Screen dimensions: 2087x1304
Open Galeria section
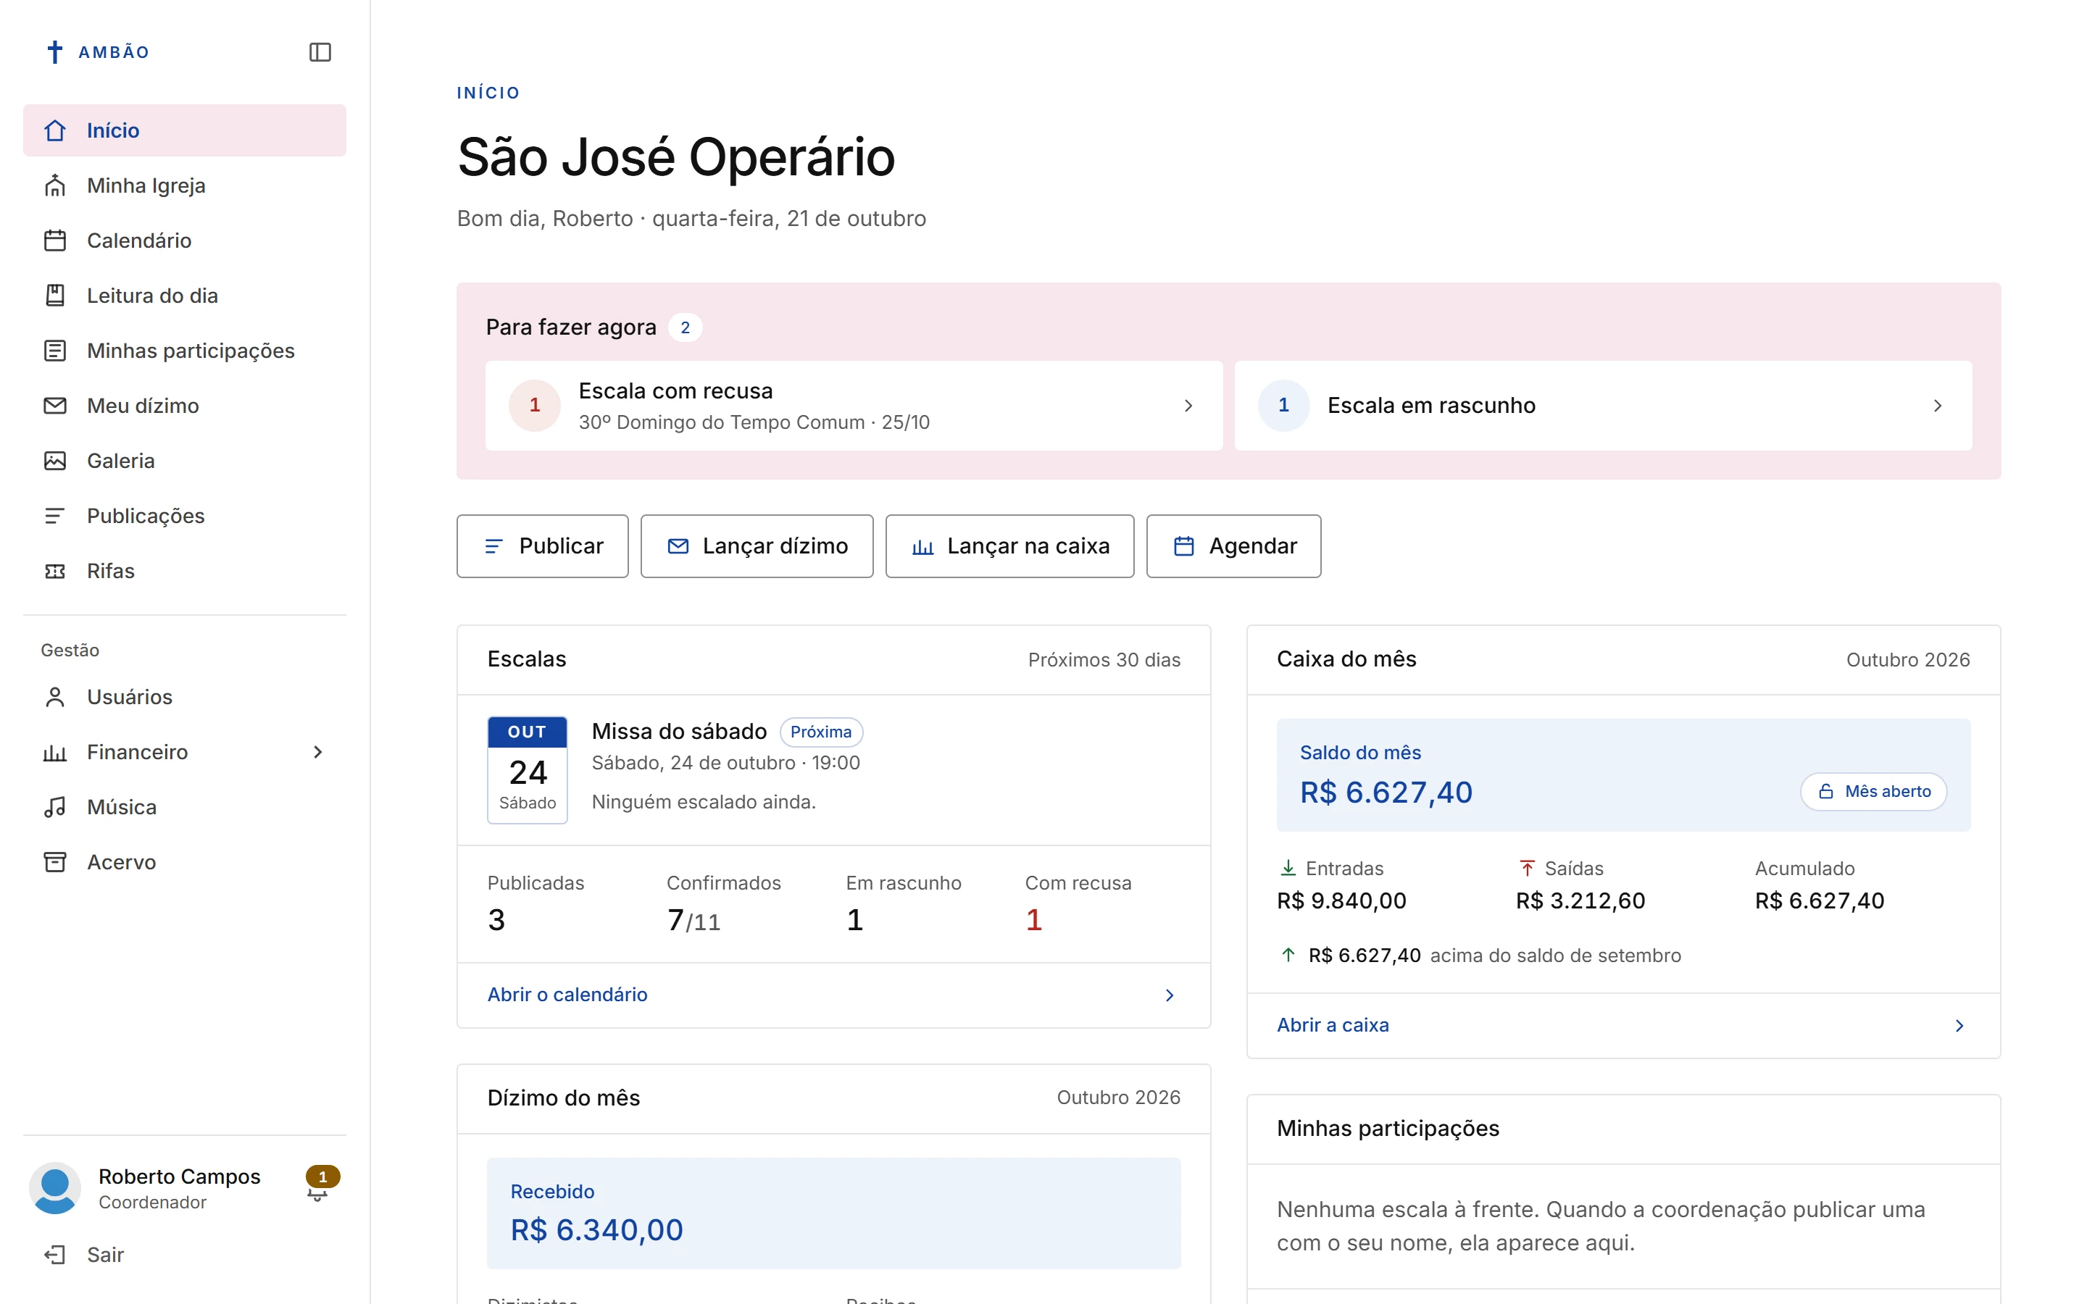185,461
